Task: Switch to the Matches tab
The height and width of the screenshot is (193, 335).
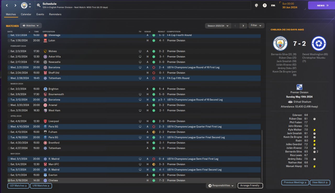Action: pos(11,14)
